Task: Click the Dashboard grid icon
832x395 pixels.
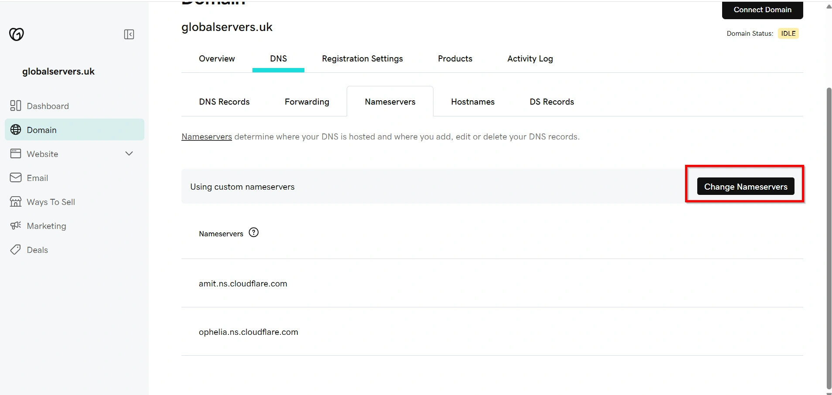Action: pos(16,106)
